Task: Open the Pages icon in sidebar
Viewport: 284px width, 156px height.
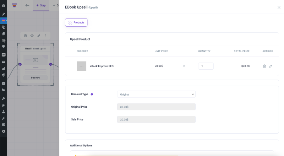Action: [x=4, y=34]
